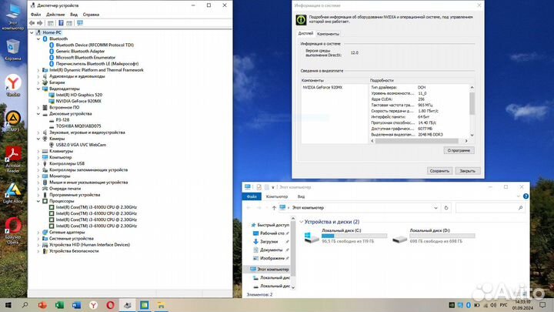The width and height of the screenshot is (554, 312).
Task: Open Local Disk (D:) drive icon
Action: [x=399, y=239]
